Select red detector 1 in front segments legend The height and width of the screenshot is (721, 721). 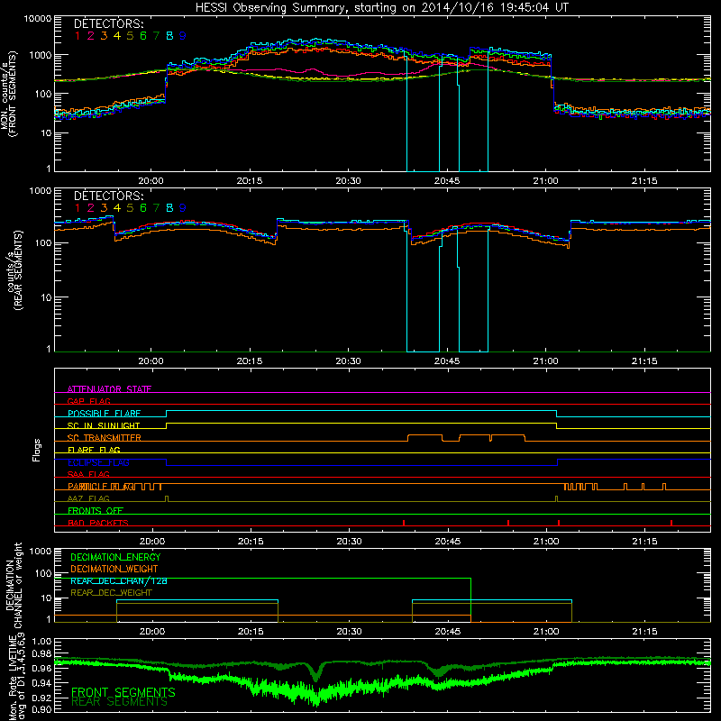coord(78,36)
